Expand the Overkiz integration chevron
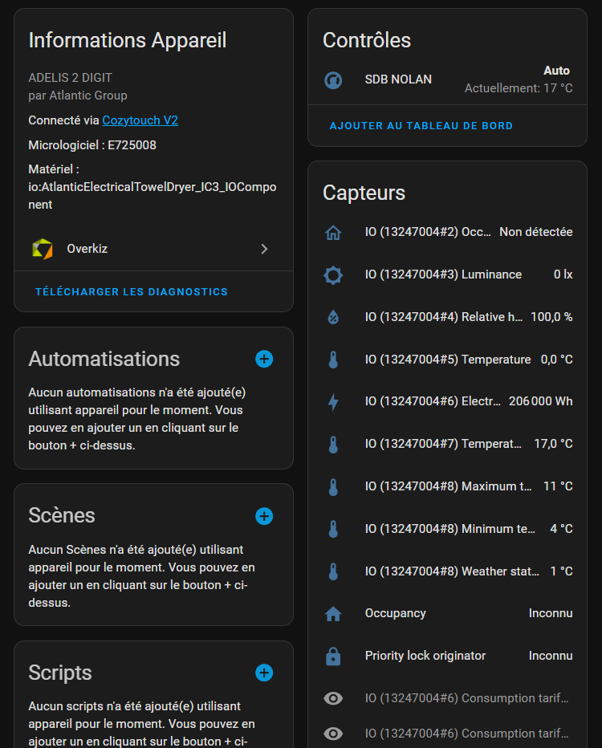 tap(264, 249)
